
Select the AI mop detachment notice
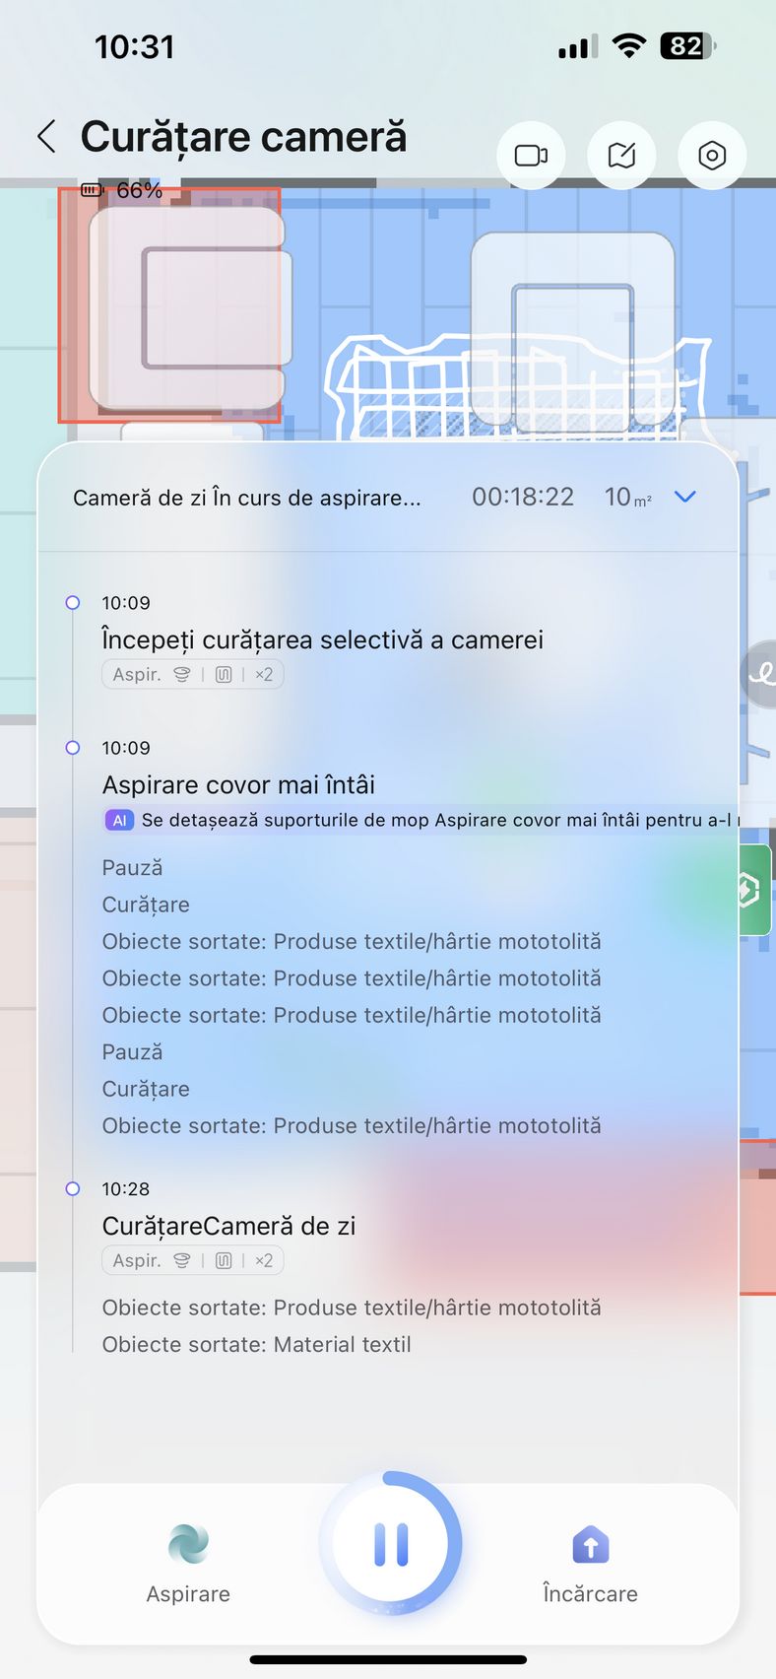pyautogui.click(x=421, y=820)
